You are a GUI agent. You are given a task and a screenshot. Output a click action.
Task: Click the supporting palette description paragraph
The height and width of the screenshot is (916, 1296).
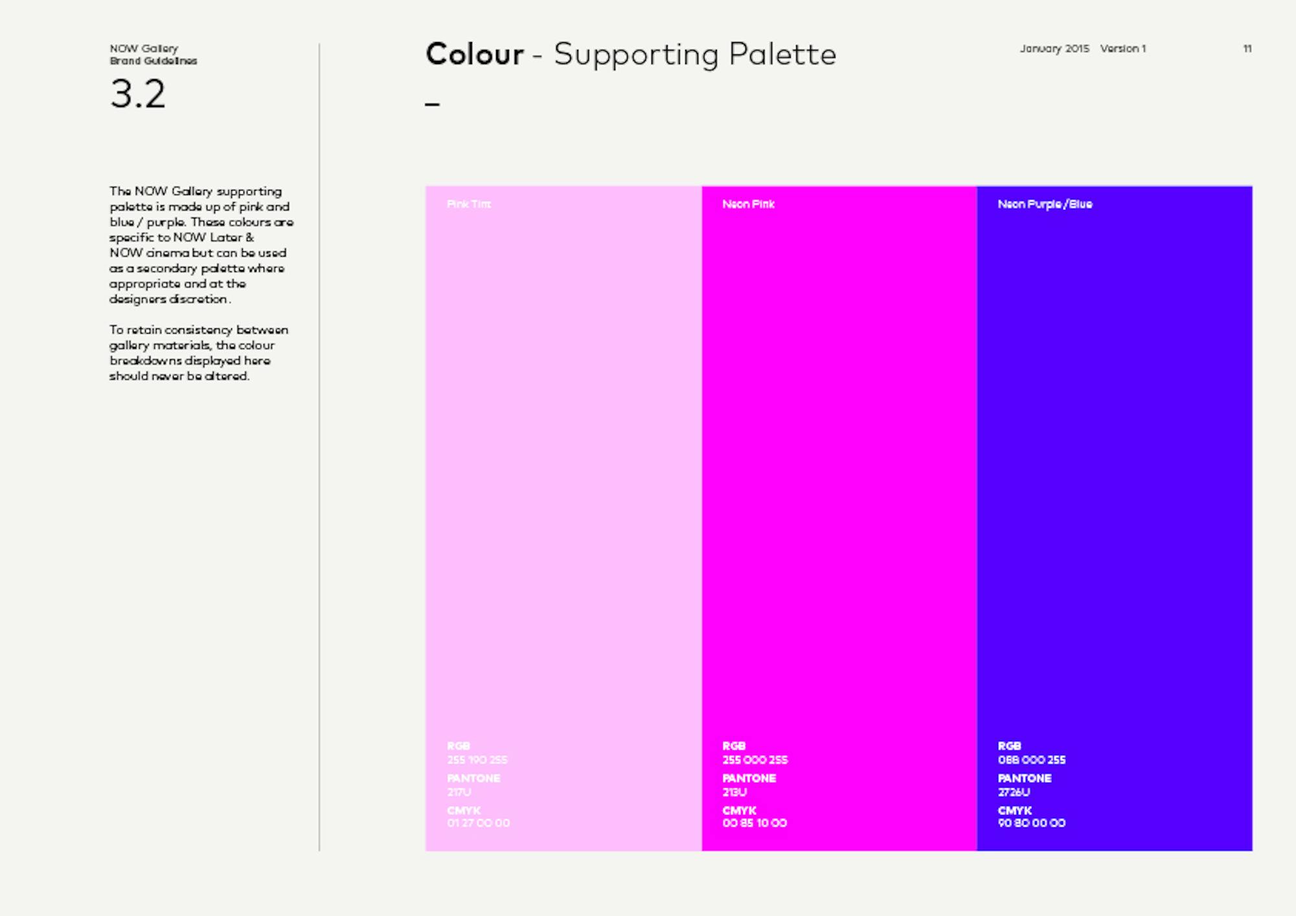[201, 245]
